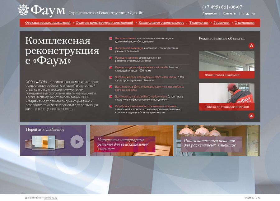280x201 pixels.
Task: Click 'Ремонт и отделка офисов класса' link
Action: point(142,67)
